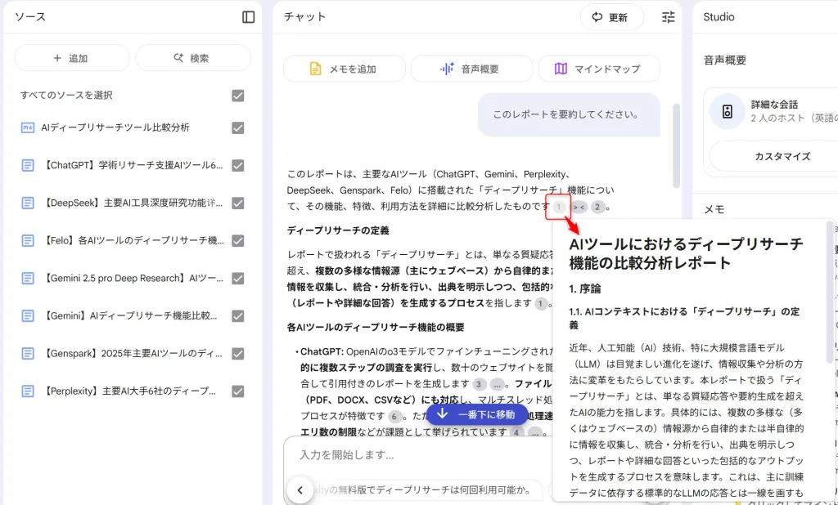The width and height of the screenshot is (838, 505).
Task: Uncheck the 【Genspark】 source checkbox
Action: (x=238, y=353)
